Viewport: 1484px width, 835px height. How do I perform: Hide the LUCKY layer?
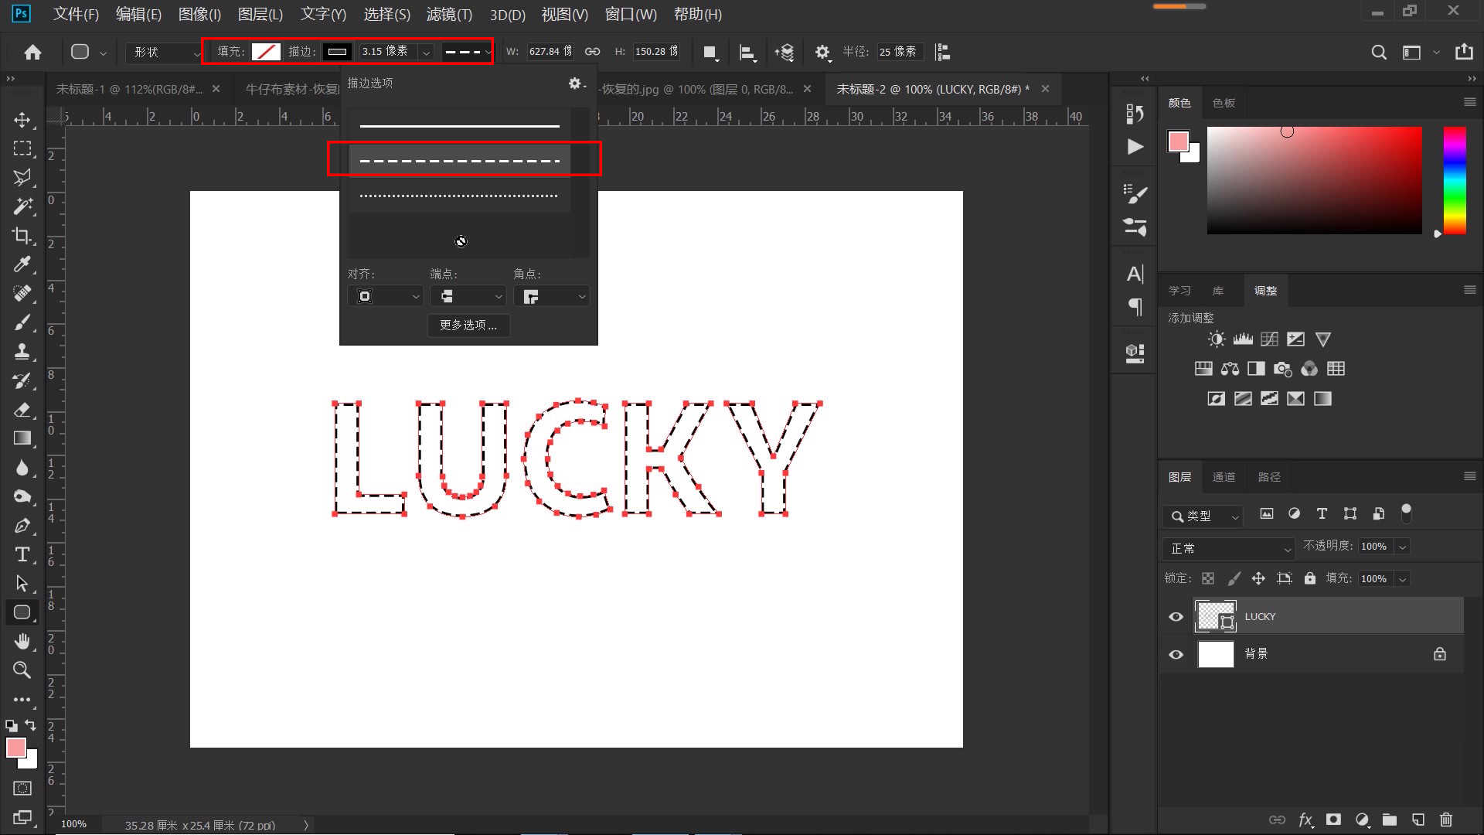click(x=1176, y=616)
